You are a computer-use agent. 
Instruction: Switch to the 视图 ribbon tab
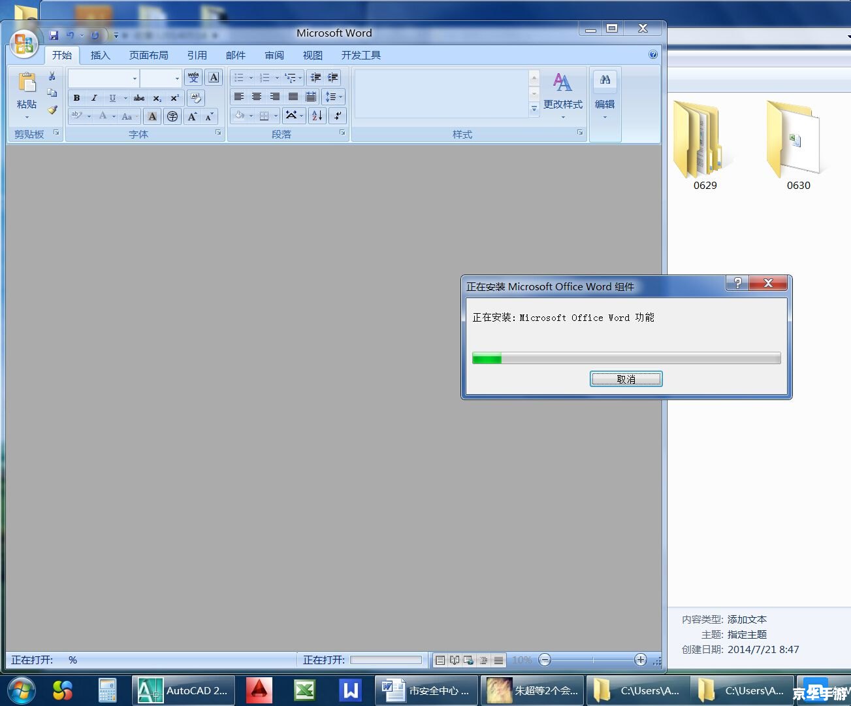[313, 56]
